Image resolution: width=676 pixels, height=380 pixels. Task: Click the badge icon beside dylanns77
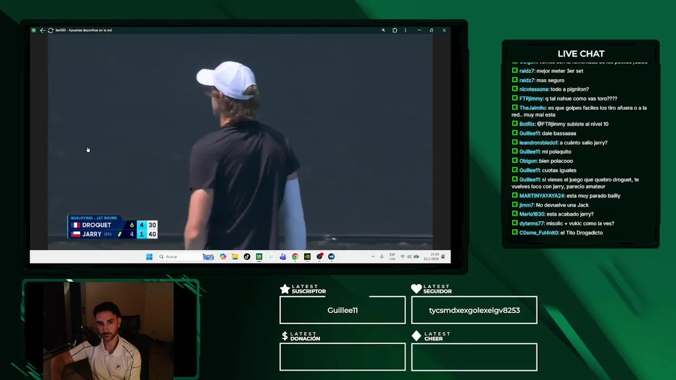point(515,223)
